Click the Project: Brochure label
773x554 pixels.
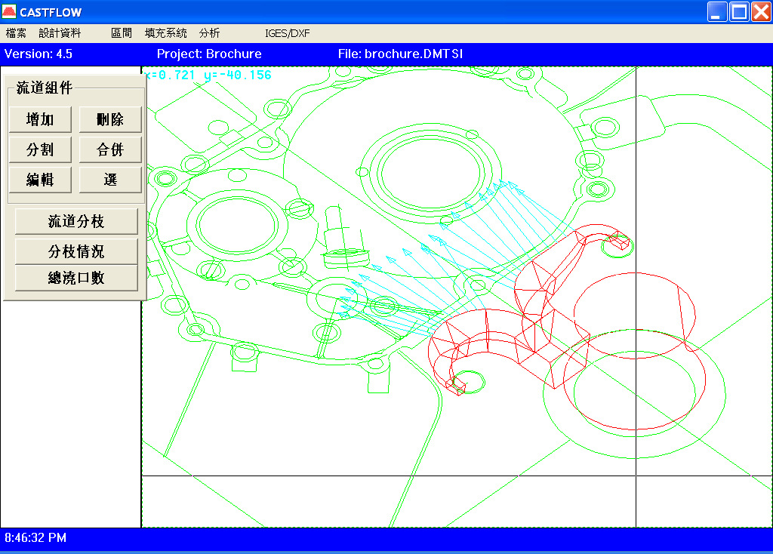[x=209, y=54]
